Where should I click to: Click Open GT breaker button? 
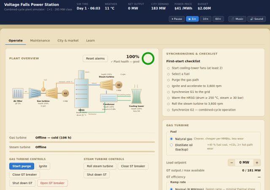pyautogui.click(x=52, y=183)
